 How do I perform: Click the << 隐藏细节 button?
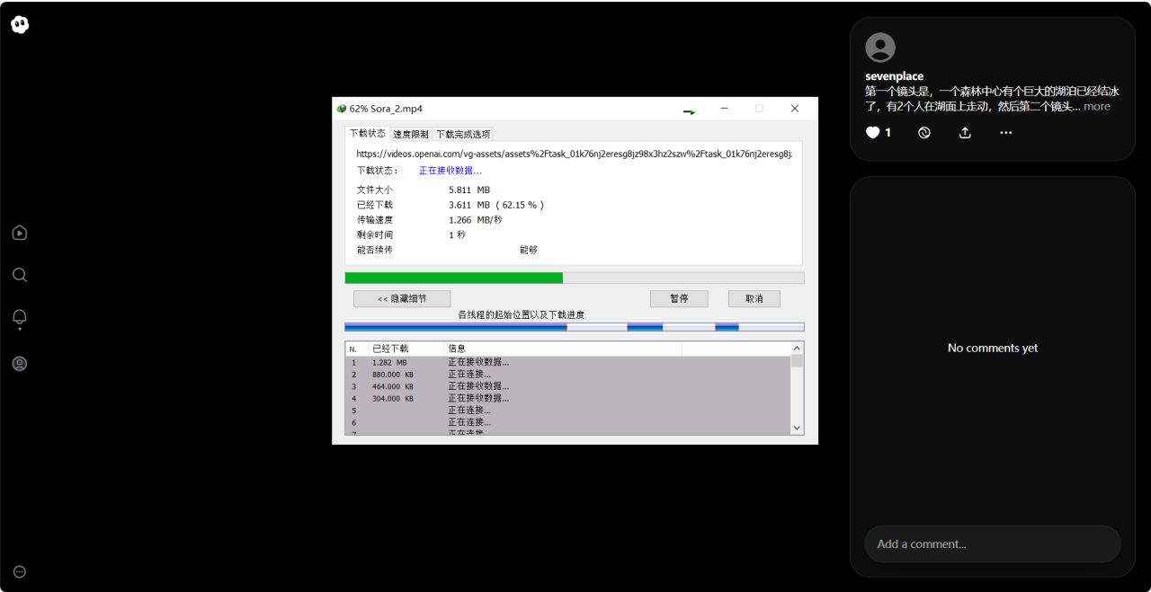(402, 298)
